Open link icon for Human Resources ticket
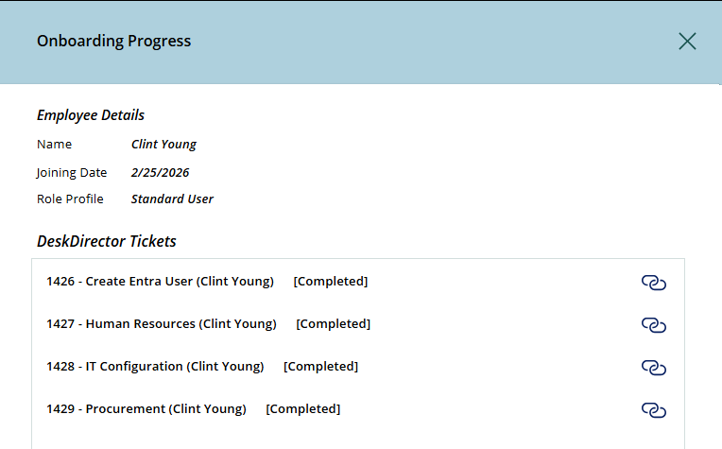The image size is (722, 449). tap(654, 324)
